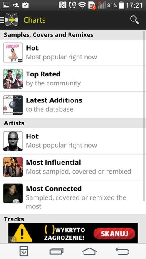Open Latest Additions to the database
The width and height of the screenshot is (146, 259).
(x=72, y=105)
